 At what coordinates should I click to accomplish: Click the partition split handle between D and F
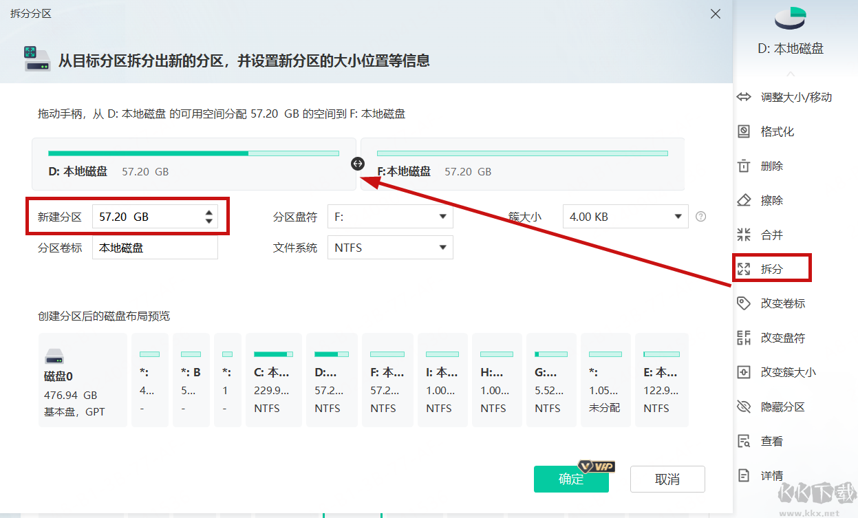358,164
